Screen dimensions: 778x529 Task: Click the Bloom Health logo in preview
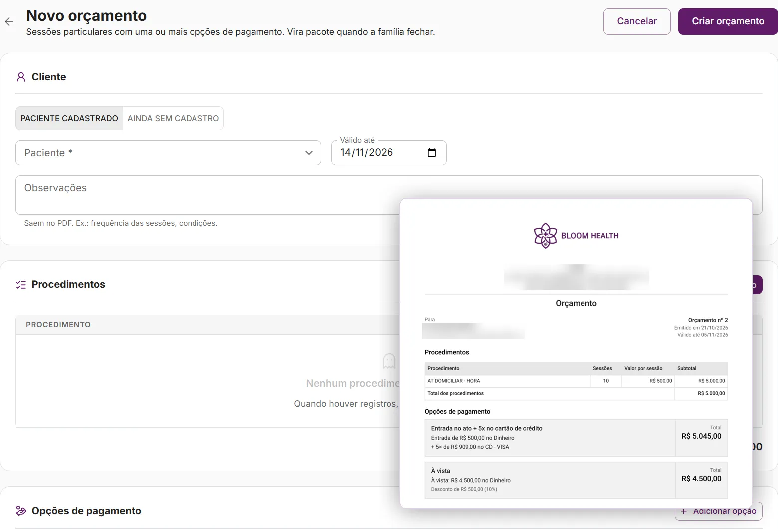[x=576, y=236]
